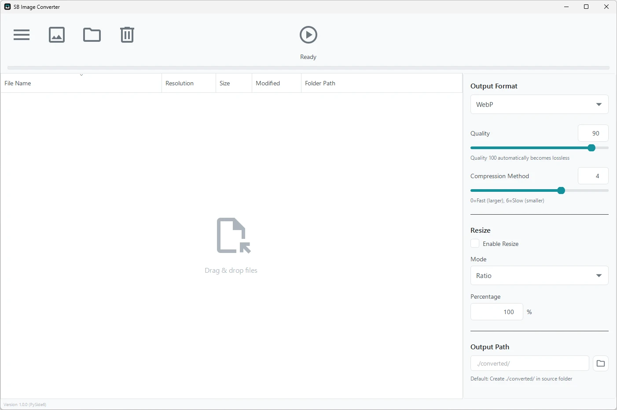Screen dimensions: 617x410
Task: Click the add images icon
Action: point(57,35)
